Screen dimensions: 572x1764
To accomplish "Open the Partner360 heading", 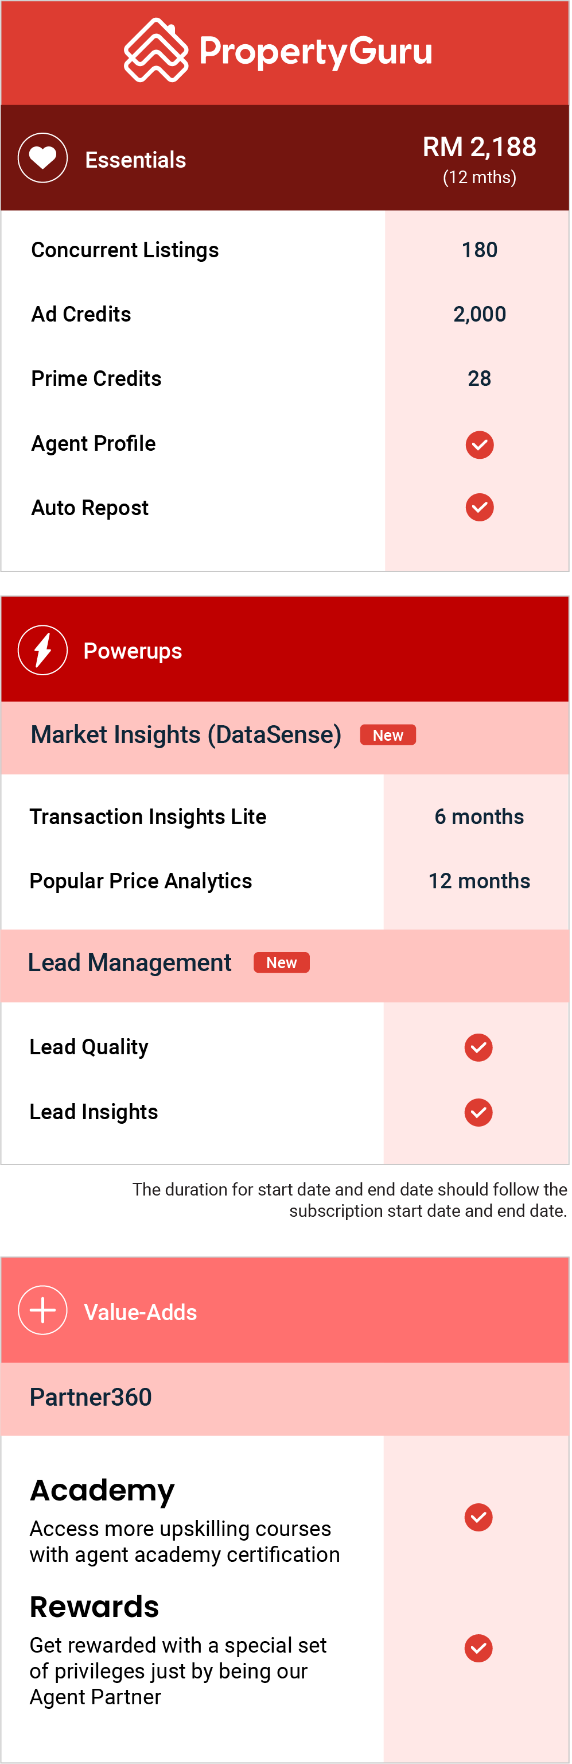I will pyautogui.click(x=91, y=1398).
